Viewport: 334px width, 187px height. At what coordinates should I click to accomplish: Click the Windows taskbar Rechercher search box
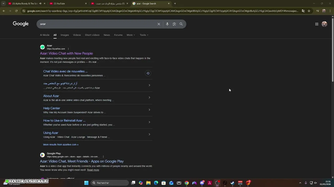[x=110, y=183]
